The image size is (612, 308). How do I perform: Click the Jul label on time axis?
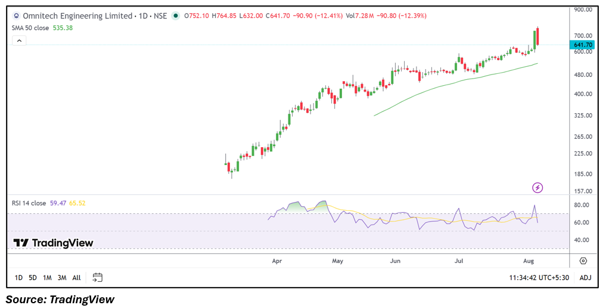[x=459, y=261]
